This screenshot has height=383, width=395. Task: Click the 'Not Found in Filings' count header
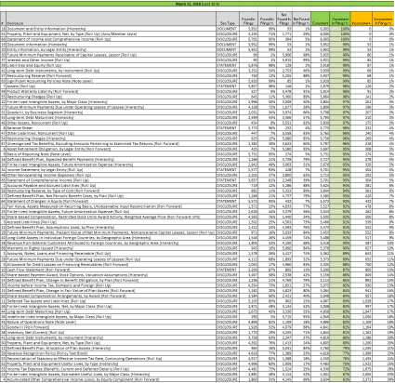(283, 19)
